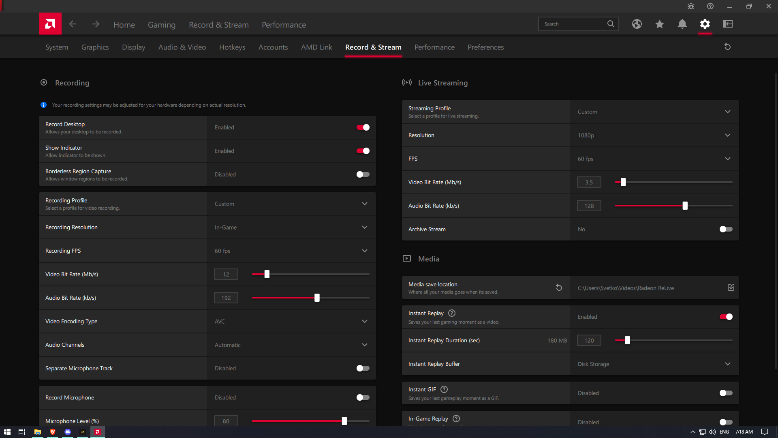The width and height of the screenshot is (778, 438).
Task: Enable Separate Microphone Track toggle
Action: pyautogui.click(x=363, y=368)
